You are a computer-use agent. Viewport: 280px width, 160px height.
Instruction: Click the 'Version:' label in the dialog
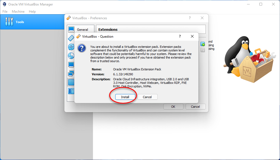[98, 74]
